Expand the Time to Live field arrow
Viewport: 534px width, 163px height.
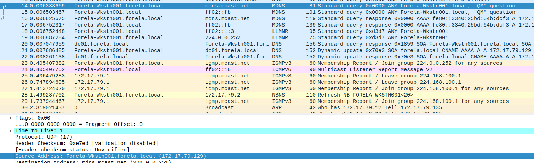pos(11,130)
